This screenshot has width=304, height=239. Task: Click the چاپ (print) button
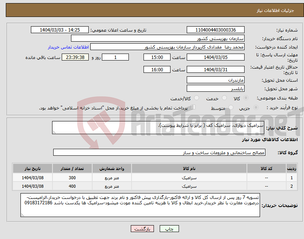(169, 229)
